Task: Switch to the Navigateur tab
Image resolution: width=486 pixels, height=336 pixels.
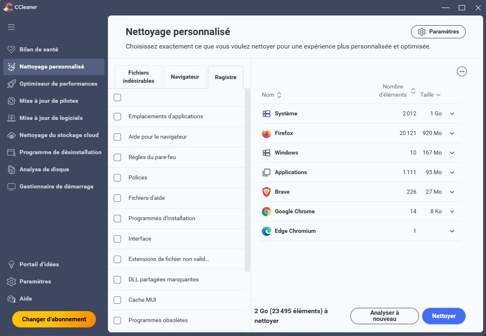Action: tap(185, 77)
